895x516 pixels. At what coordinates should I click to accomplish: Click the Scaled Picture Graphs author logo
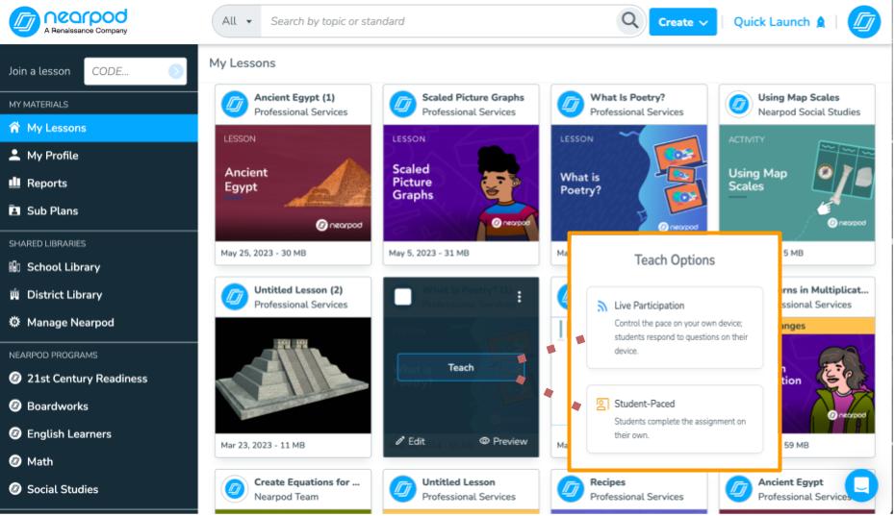[x=402, y=105]
